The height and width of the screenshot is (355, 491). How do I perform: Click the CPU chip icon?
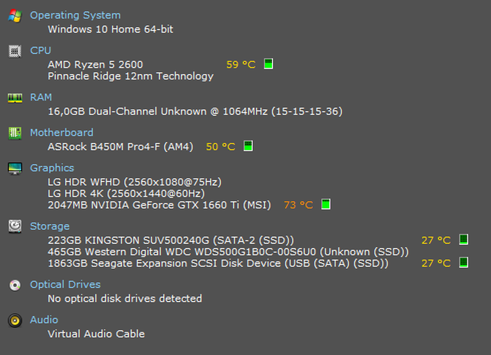[x=15, y=51]
